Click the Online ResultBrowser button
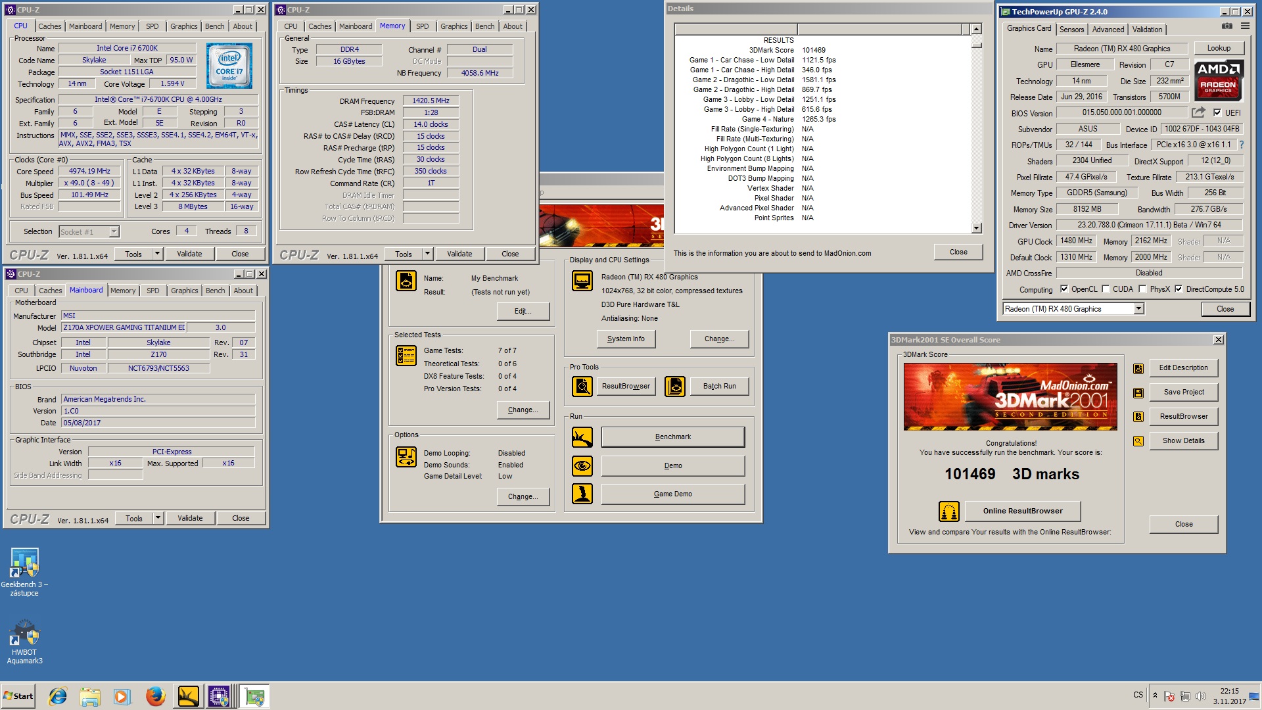This screenshot has height=710, width=1262. click(1023, 511)
